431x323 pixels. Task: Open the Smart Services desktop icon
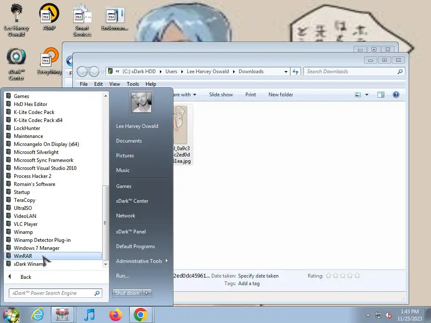coord(82,20)
